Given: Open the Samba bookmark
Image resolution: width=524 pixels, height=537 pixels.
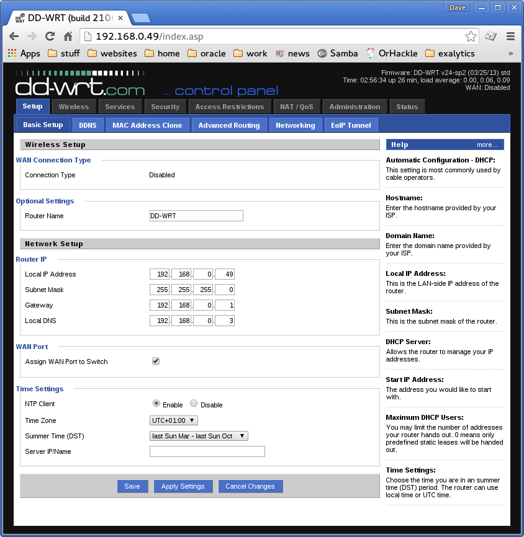Looking at the screenshot, I should click(338, 53).
